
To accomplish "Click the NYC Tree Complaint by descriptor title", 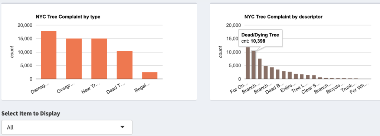I will click(x=284, y=17).
